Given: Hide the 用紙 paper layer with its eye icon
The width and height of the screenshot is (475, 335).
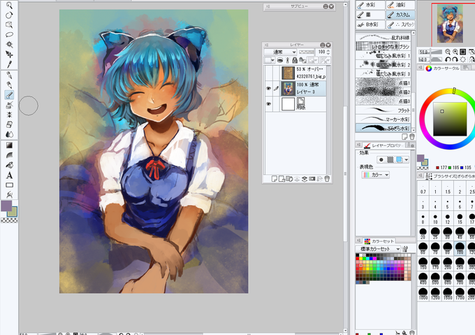Looking at the screenshot, I should pyautogui.click(x=268, y=104).
